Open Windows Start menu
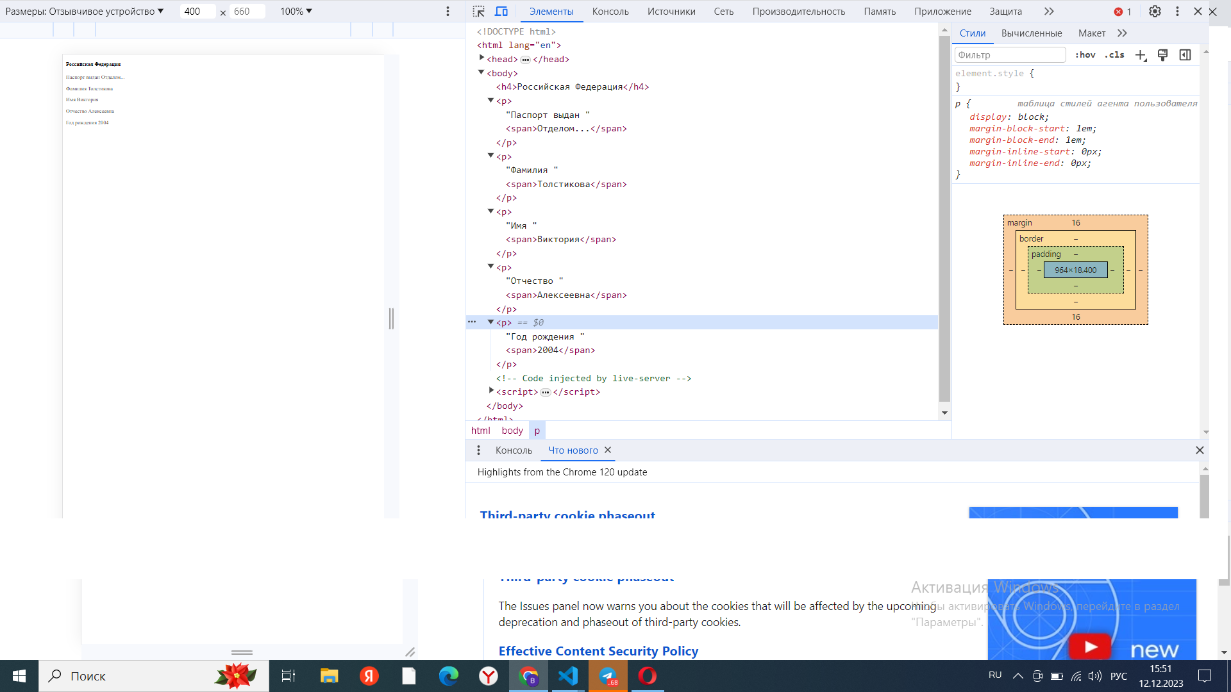 coord(19,676)
